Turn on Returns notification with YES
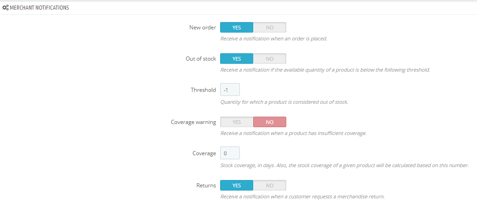The width and height of the screenshot is (477, 208). click(237, 186)
